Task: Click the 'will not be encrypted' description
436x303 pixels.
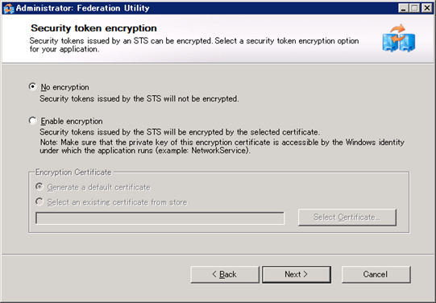Action: pyautogui.click(x=139, y=98)
